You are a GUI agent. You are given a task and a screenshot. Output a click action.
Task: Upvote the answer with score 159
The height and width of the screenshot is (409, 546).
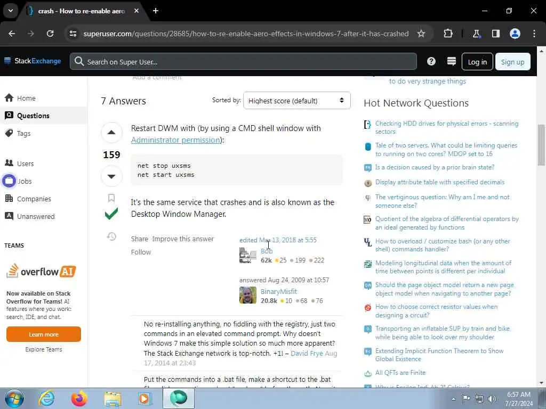[111, 133]
